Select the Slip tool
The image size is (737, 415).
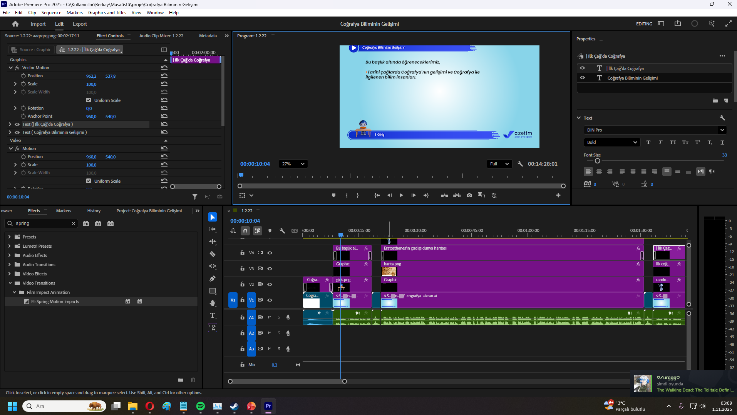213,266
